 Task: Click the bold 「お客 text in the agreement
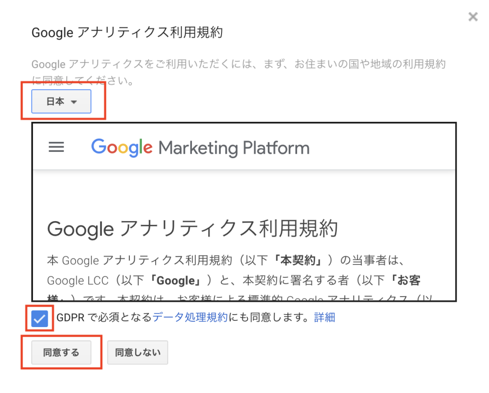[x=405, y=280]
